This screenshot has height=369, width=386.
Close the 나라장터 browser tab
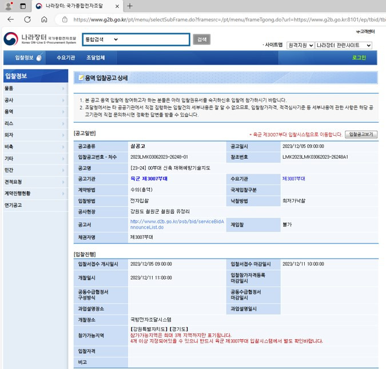tap(117, 6)
